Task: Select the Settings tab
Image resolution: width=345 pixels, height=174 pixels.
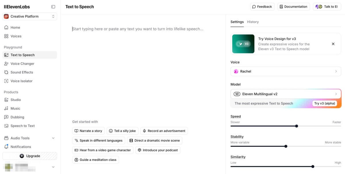Action: tap(237, 22)
